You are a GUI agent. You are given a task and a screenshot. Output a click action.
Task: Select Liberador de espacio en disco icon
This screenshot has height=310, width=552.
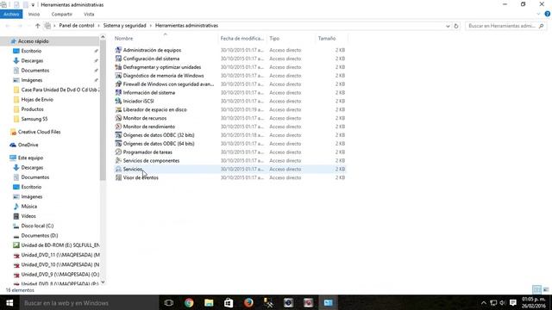point(118,109)
